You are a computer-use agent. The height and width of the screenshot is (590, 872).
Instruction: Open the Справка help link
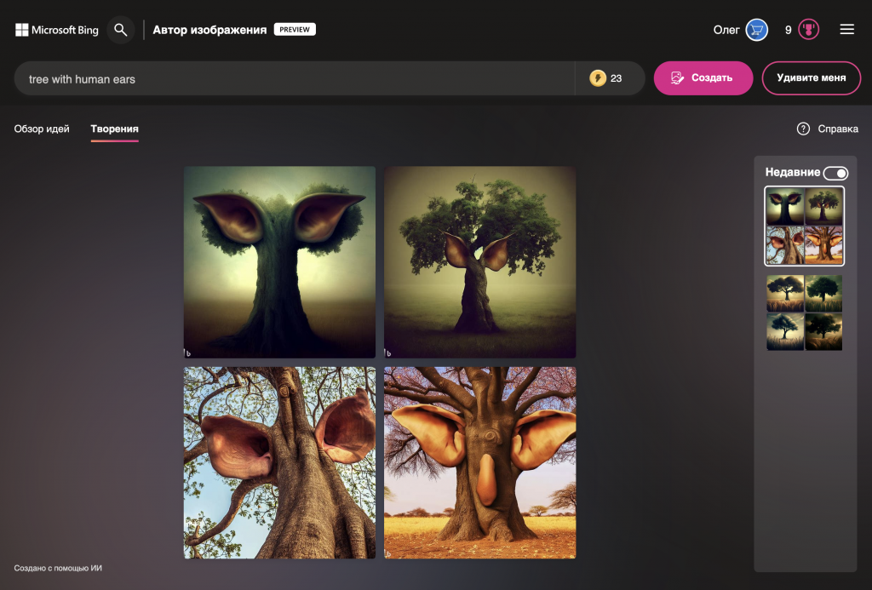tap(838, 129)
